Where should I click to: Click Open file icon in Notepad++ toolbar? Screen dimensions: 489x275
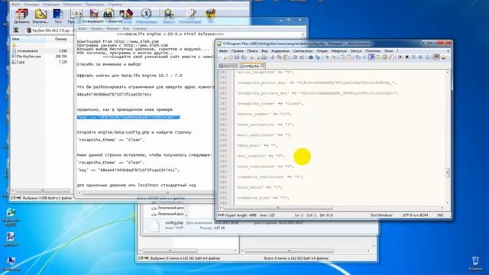click(x=230, y=57)
